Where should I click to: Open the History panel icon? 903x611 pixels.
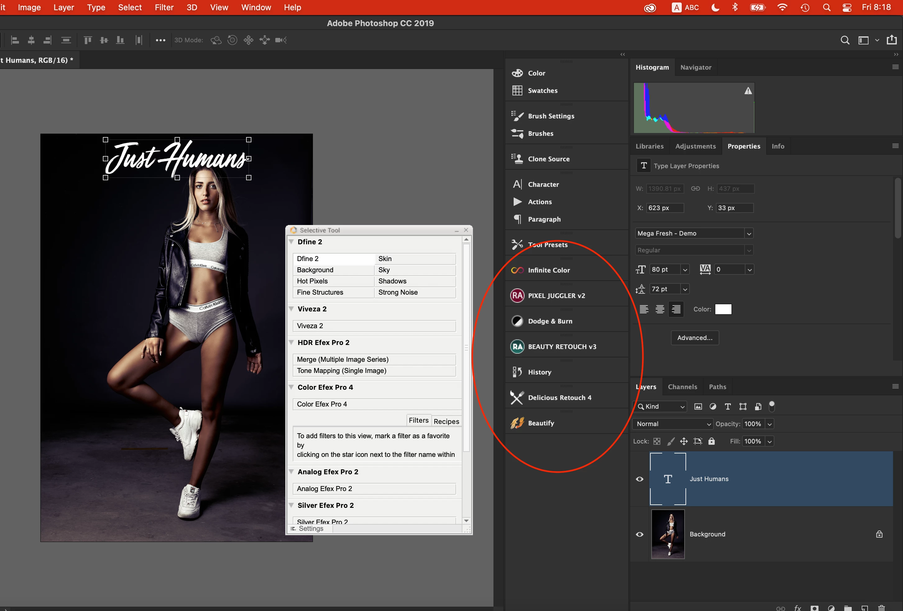(517, 372)
